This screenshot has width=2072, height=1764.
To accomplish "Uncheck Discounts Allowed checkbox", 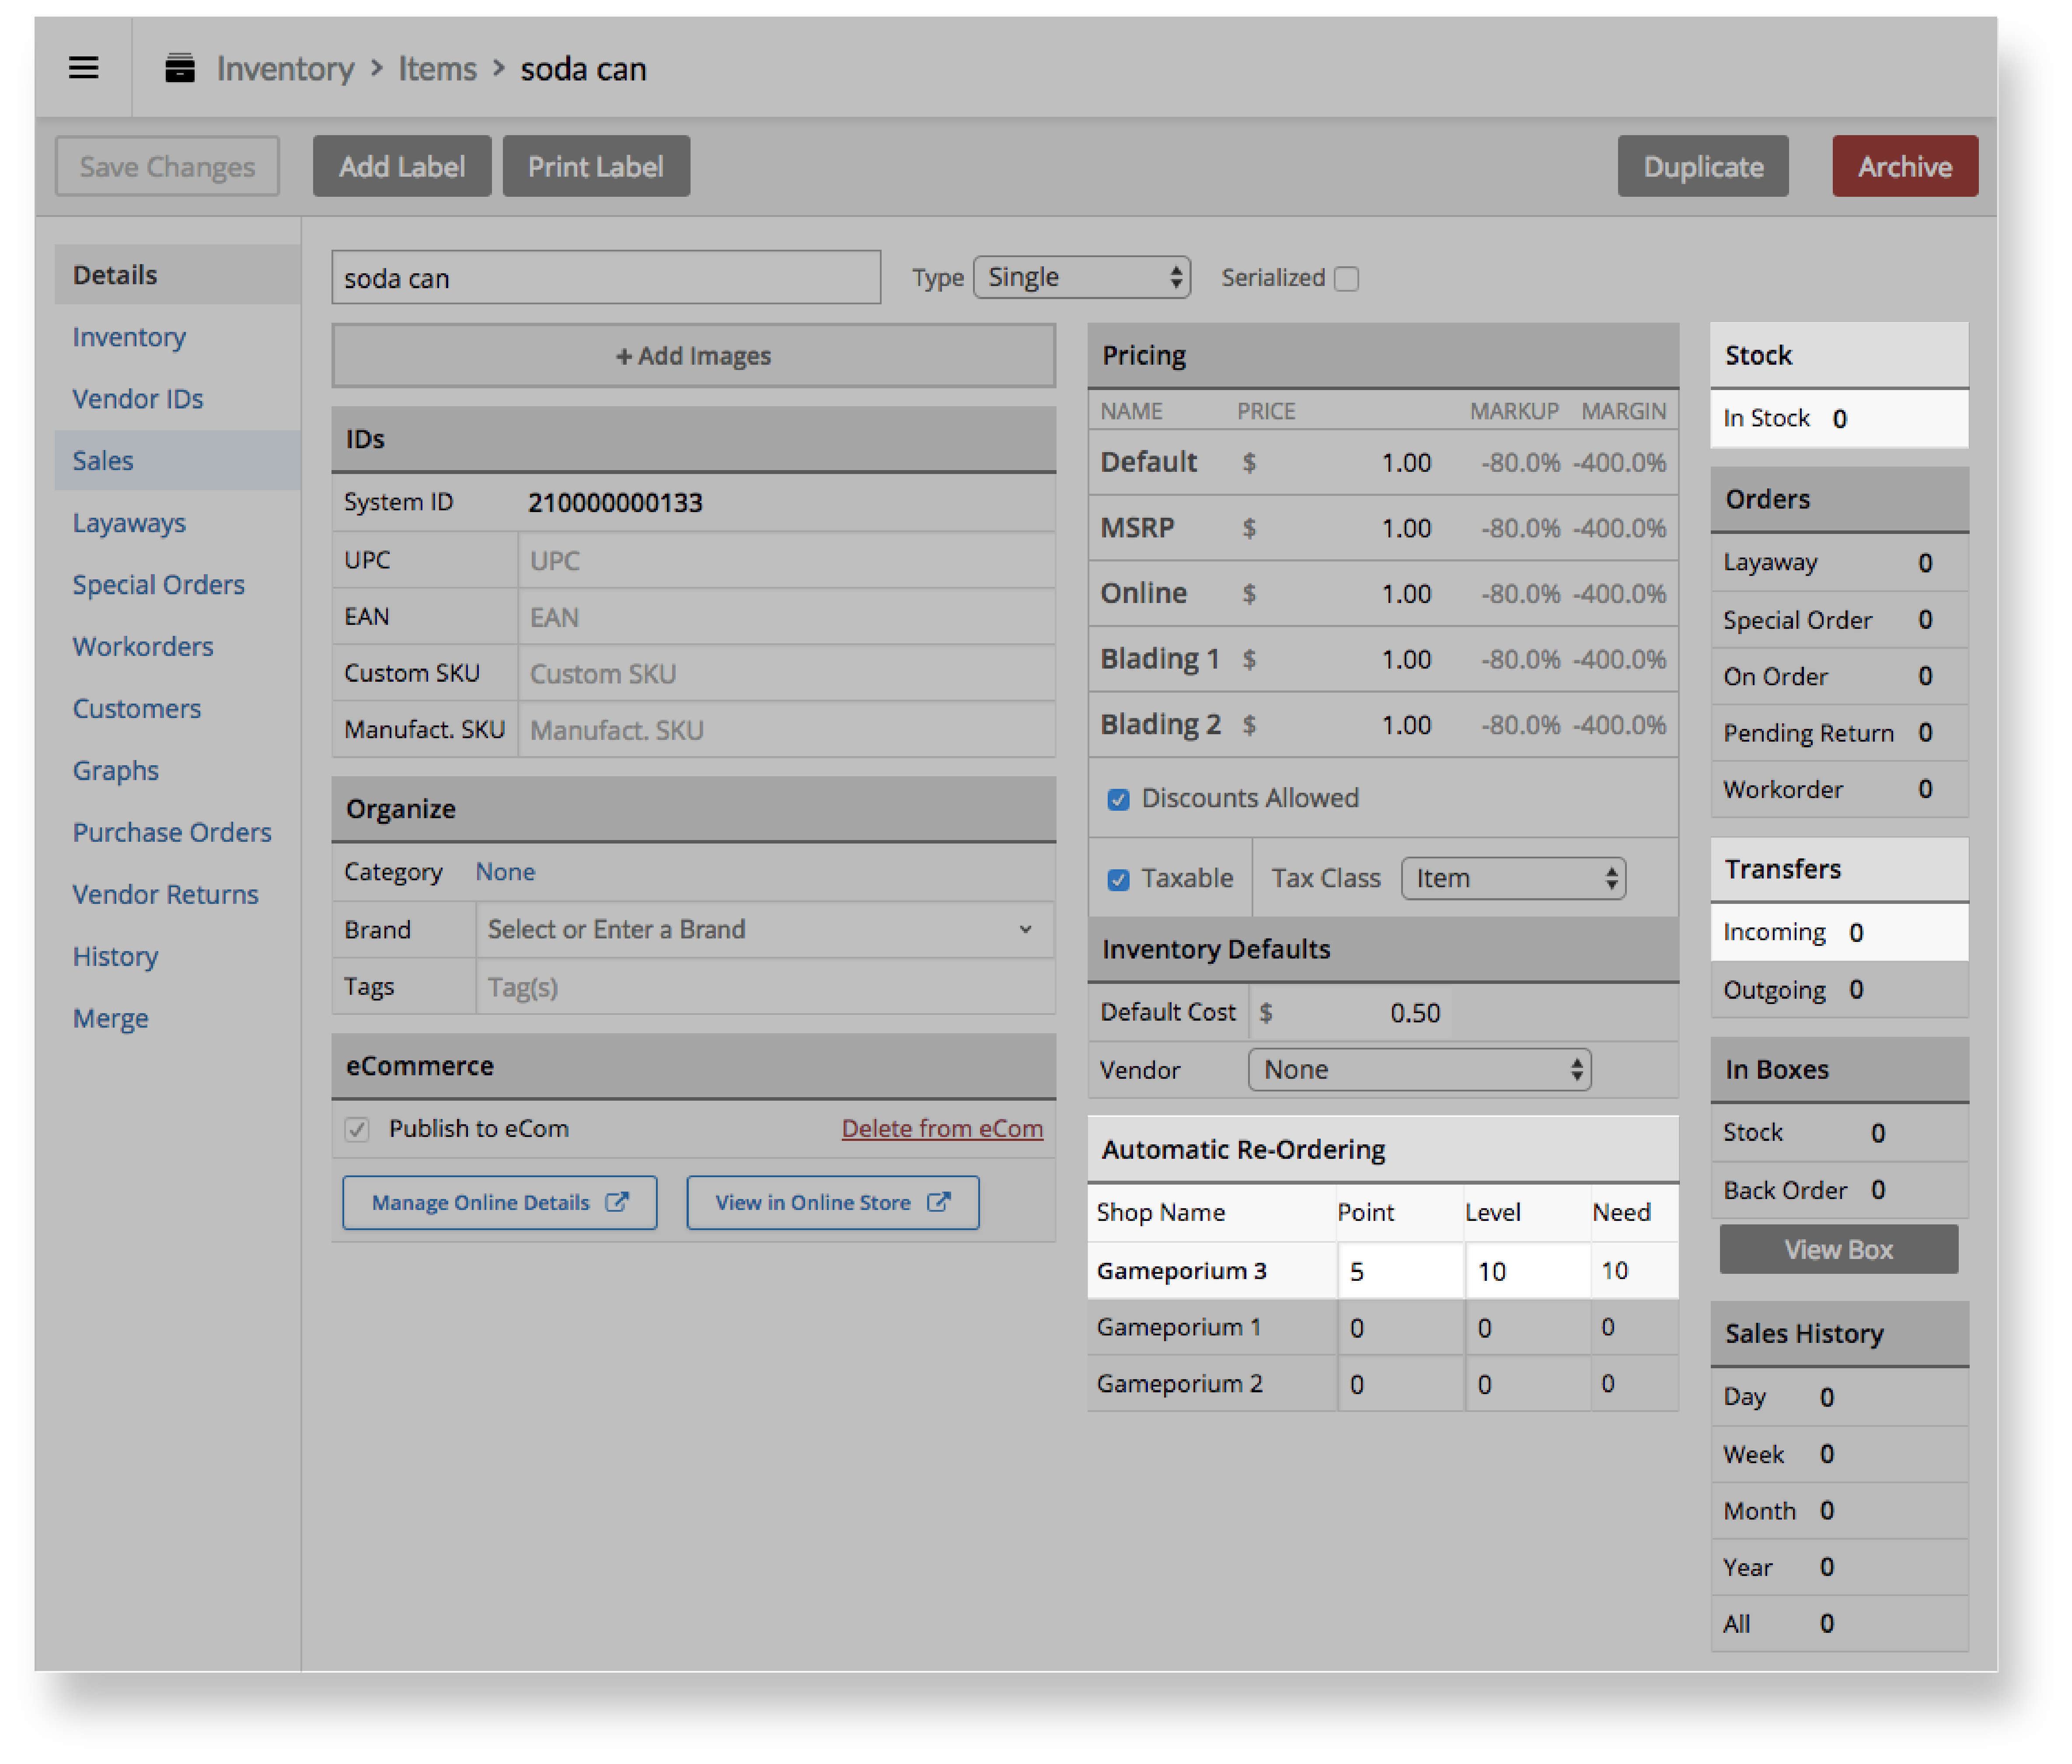I will pyautogui.click(x=1118, y=799).
